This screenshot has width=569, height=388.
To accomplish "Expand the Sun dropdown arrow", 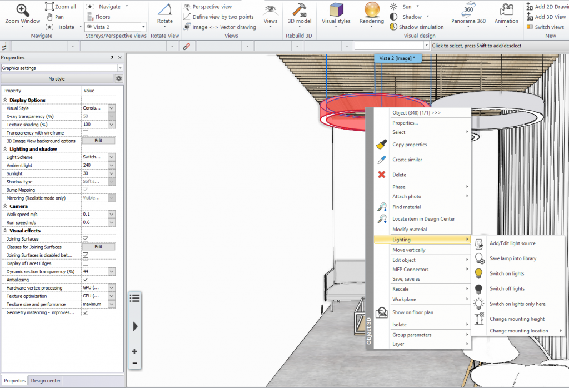I will [x=418, y=7].
